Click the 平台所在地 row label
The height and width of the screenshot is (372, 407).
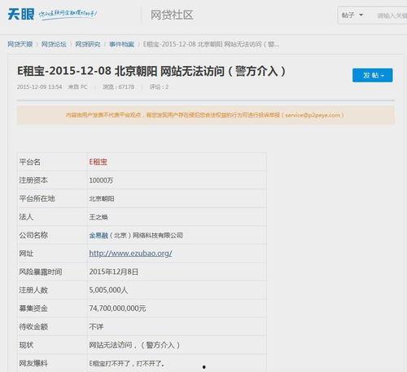tap(37, 198)
